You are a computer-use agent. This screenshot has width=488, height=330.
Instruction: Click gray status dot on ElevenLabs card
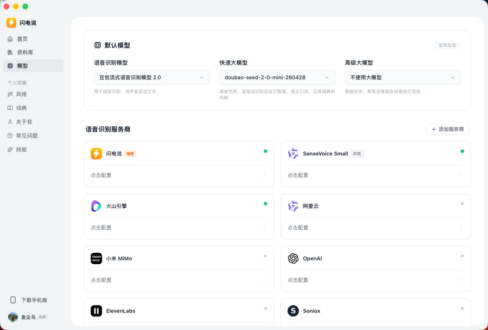266,308
